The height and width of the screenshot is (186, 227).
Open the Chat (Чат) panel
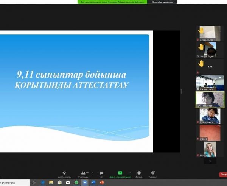(101, 173)
